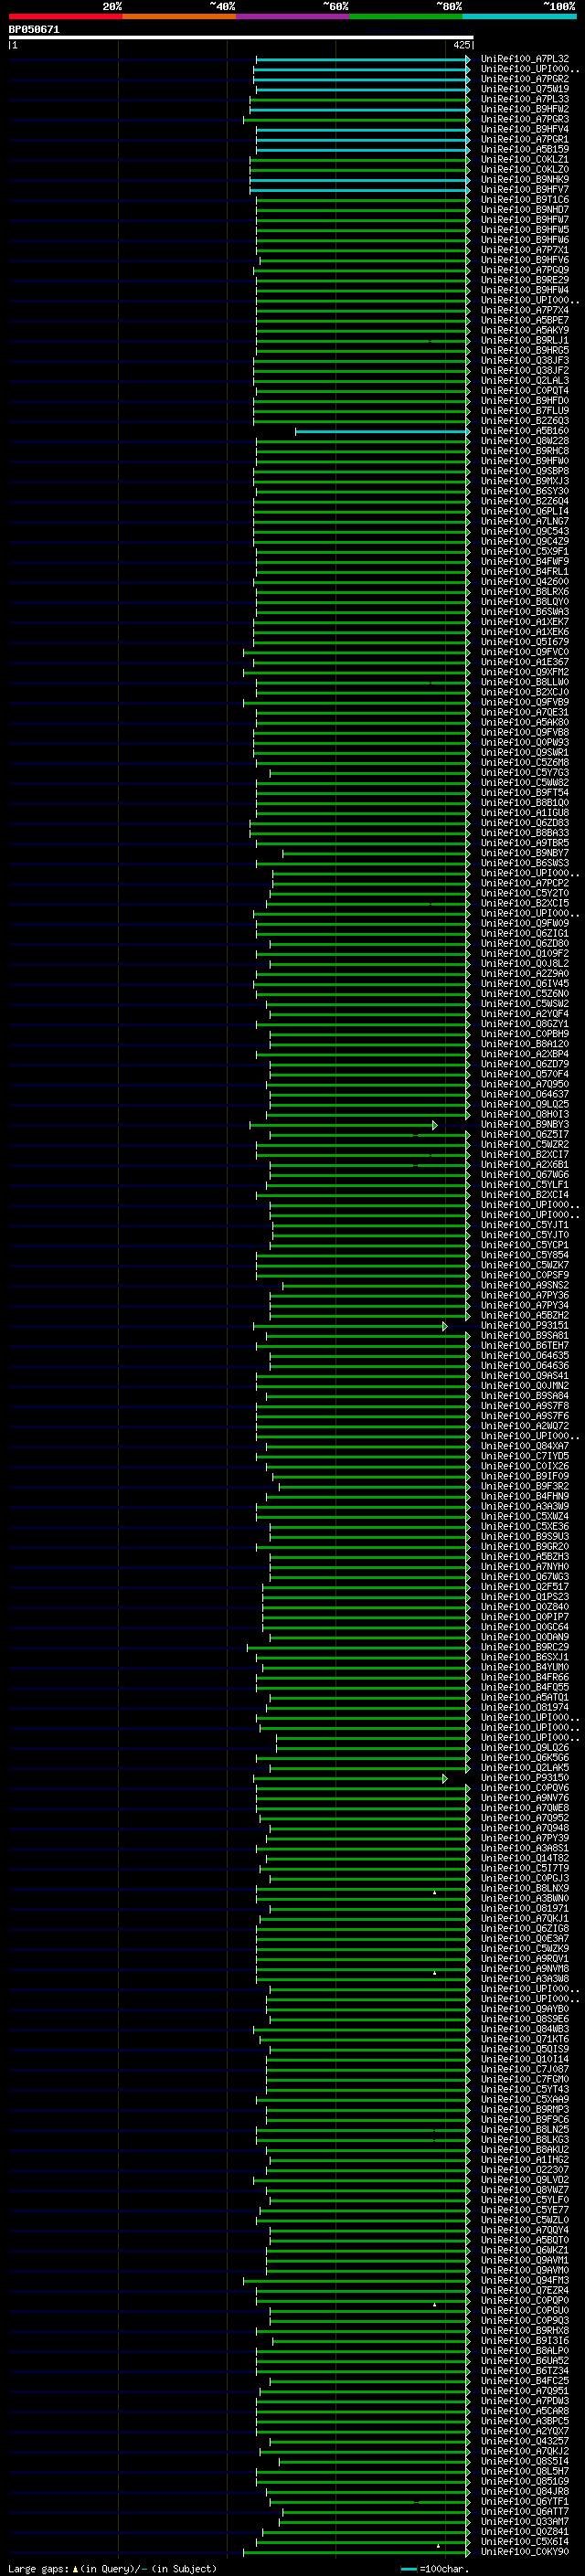Image resolution: width=585 pixels, height=2576 pixels.
Task: Open the UniRef100_B9RHX8 entry
Action: coord(525,2330)
